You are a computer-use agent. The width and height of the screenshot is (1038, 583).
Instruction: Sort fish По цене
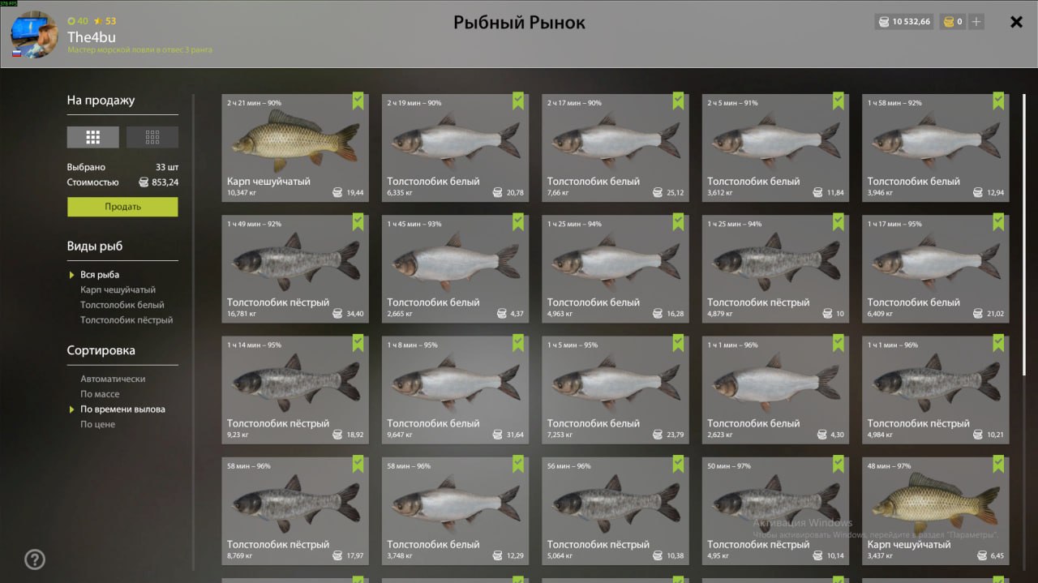(x=97, y=424)
